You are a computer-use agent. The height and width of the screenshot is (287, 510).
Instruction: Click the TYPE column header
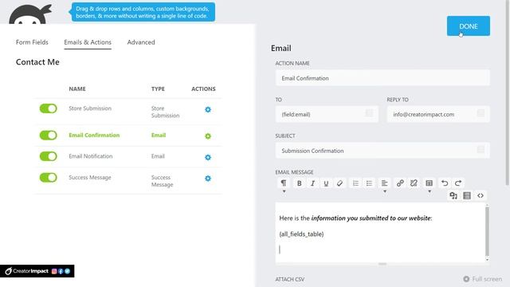click(x=158, y=88)
